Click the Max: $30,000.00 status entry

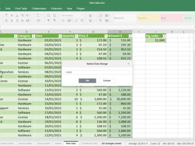185,144
